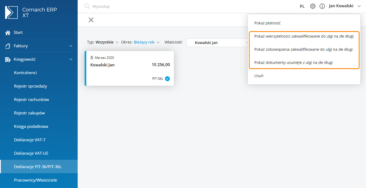Viewport: 366px width, 188px height.
Task: Collapse the Księgowość sidebar section
Action: tap(71, 59)
